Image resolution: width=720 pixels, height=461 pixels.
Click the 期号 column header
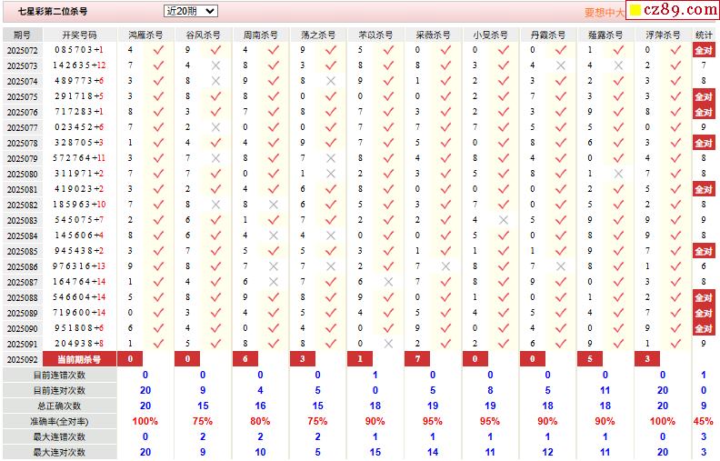[x=23, y=35]
